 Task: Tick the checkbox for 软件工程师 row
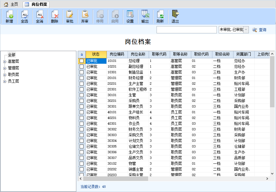tap(82, 90)
